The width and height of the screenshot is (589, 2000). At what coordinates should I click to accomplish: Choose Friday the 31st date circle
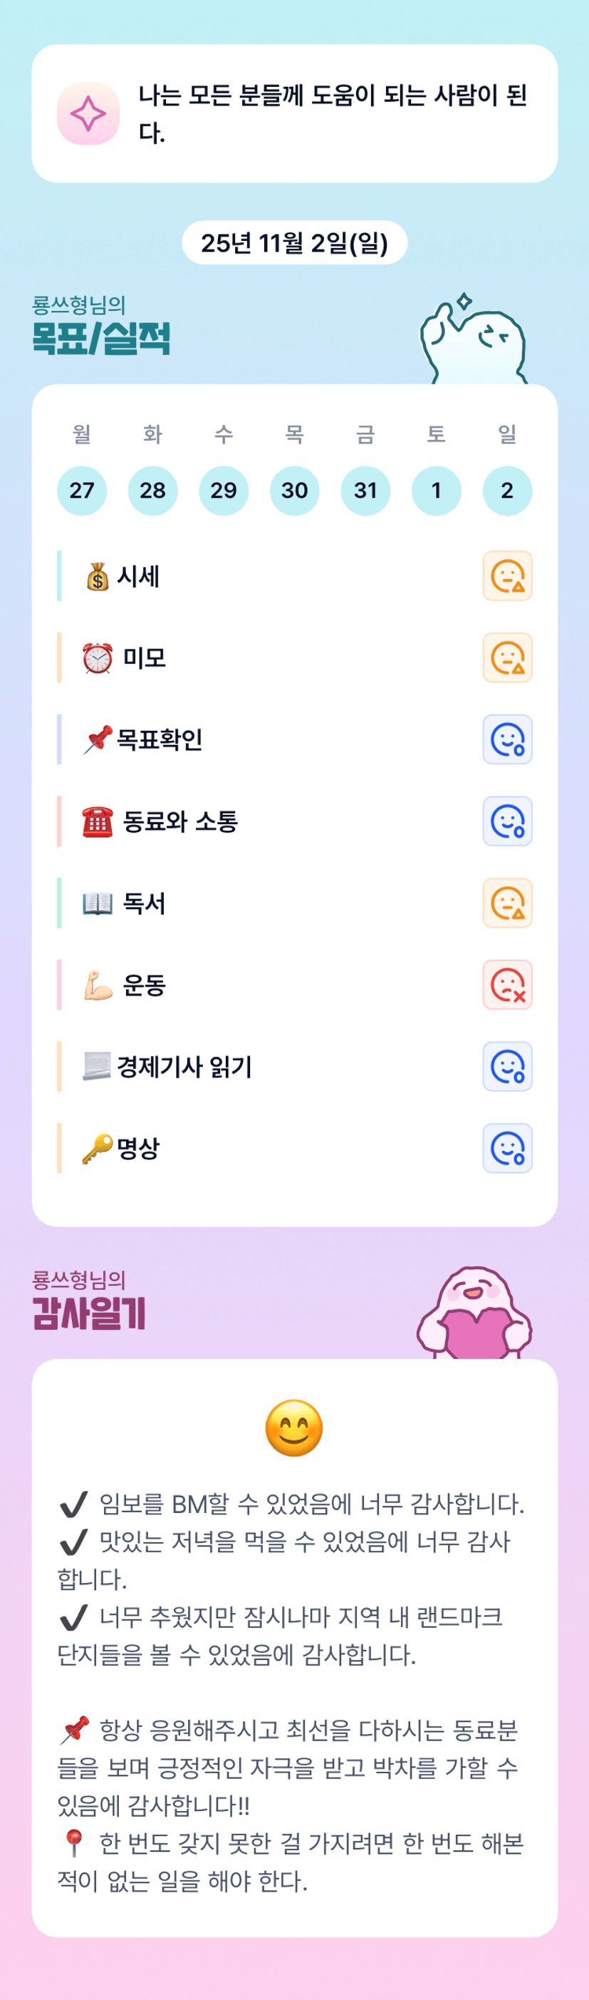tap(365, 491)
